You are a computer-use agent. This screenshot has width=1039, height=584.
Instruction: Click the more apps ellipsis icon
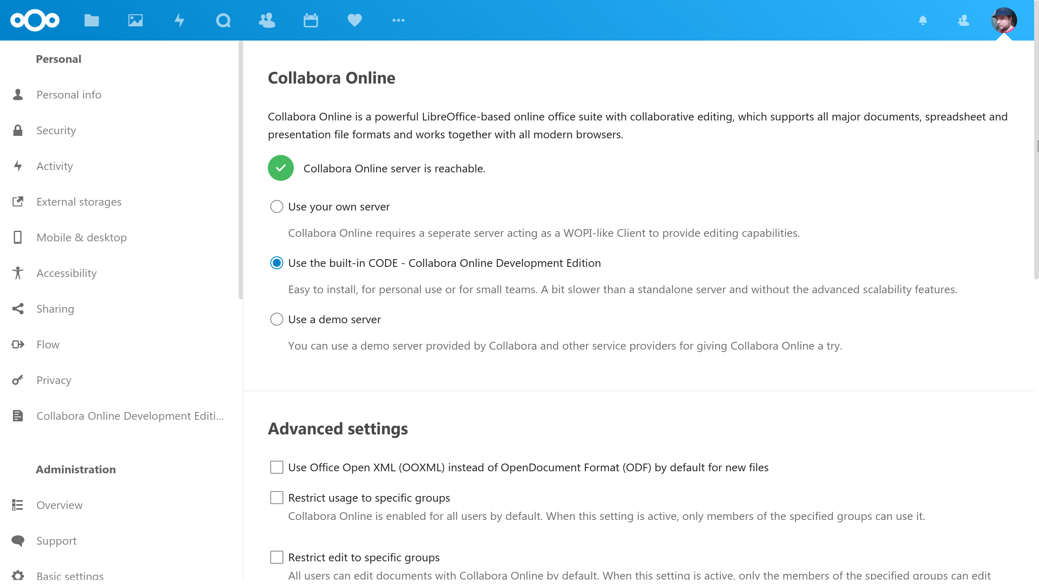tap(398, 20)
